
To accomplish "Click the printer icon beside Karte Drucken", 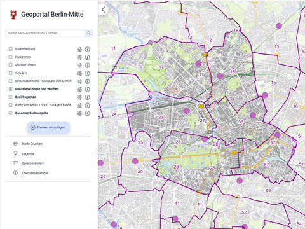I will point(15,144).
